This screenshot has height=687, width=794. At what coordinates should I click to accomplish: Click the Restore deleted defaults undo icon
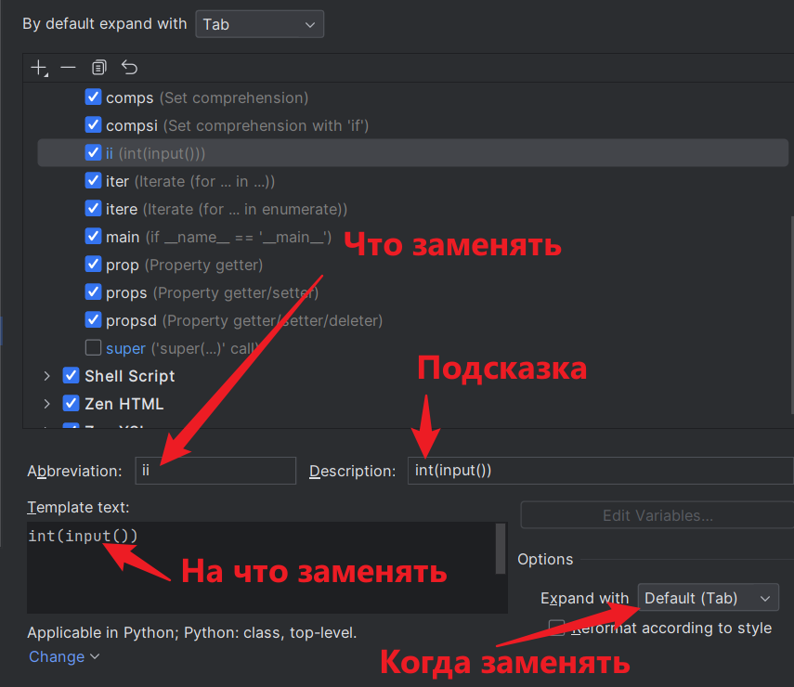click(x=129, y=68)
